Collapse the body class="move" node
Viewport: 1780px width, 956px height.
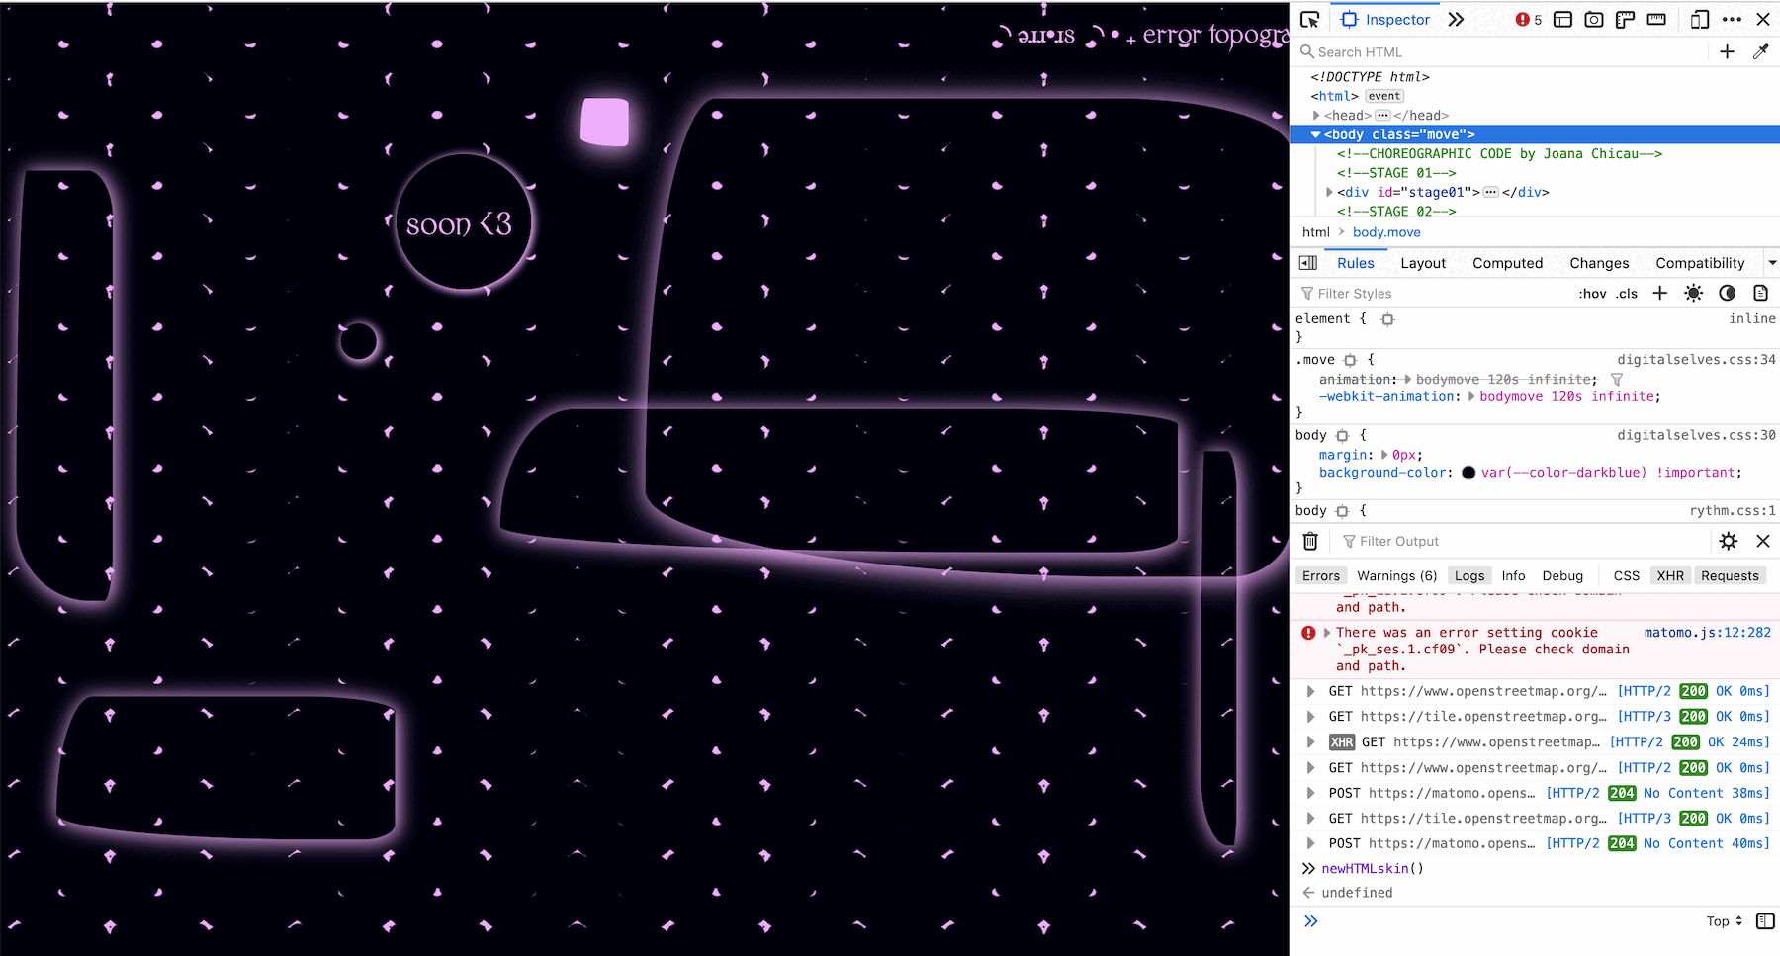tap(1316, 134)
